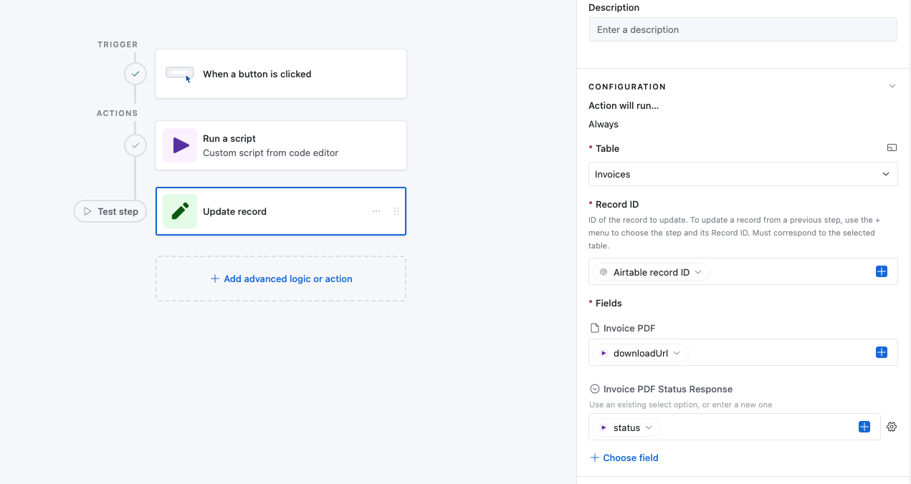Click the button icon on the trigger card

point(180,73)
